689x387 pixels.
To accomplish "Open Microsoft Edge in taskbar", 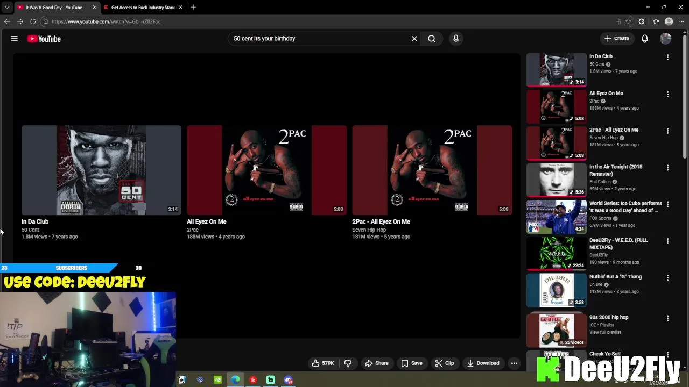I will coord(235,380).
